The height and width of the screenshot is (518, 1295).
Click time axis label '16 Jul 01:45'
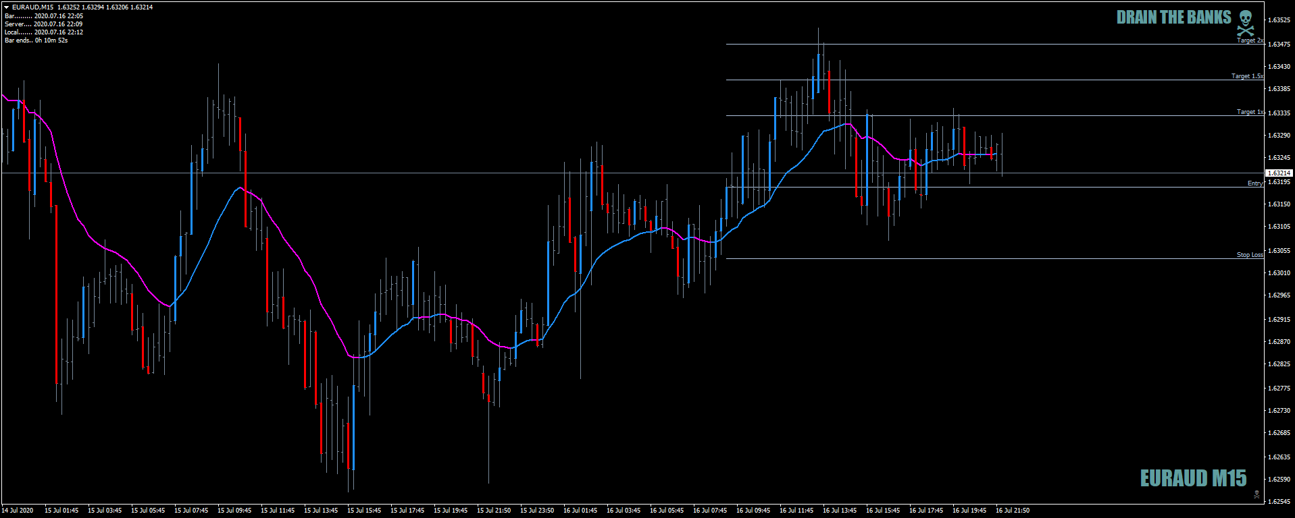point(580,511)
